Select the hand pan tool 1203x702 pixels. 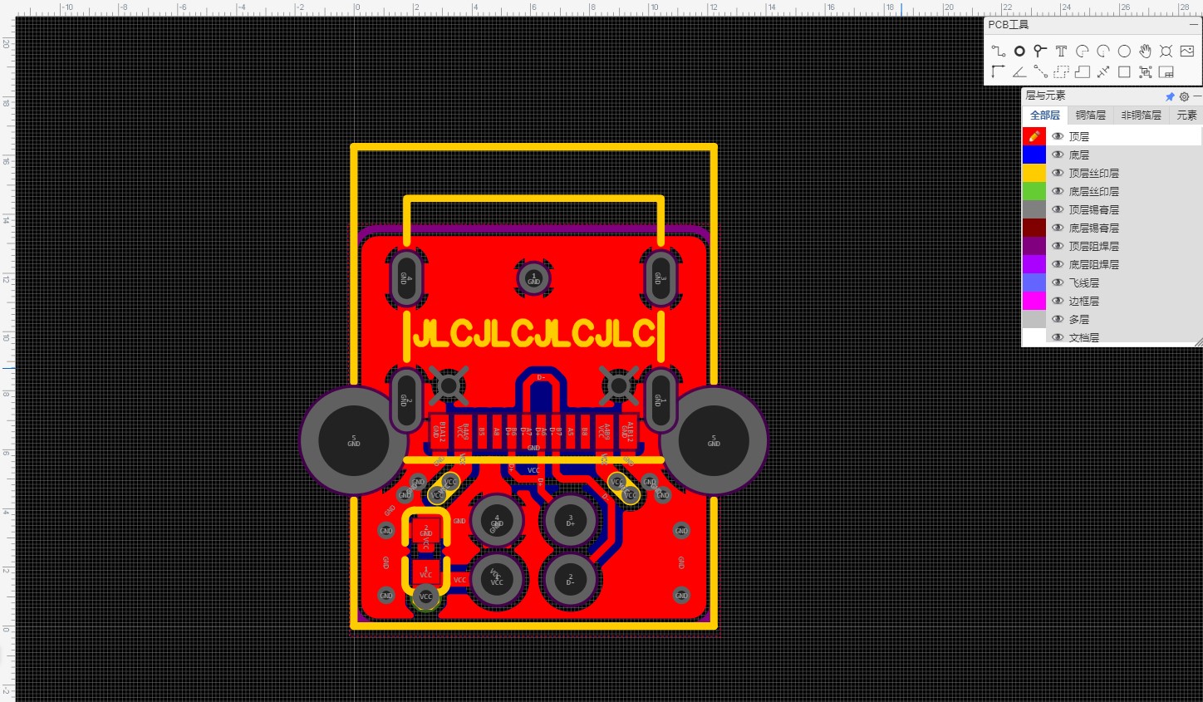(1145, 51)
